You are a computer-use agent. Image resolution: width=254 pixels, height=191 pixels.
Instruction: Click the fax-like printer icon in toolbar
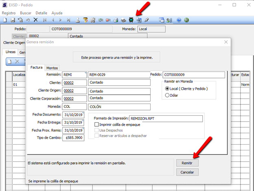[123, 20]
